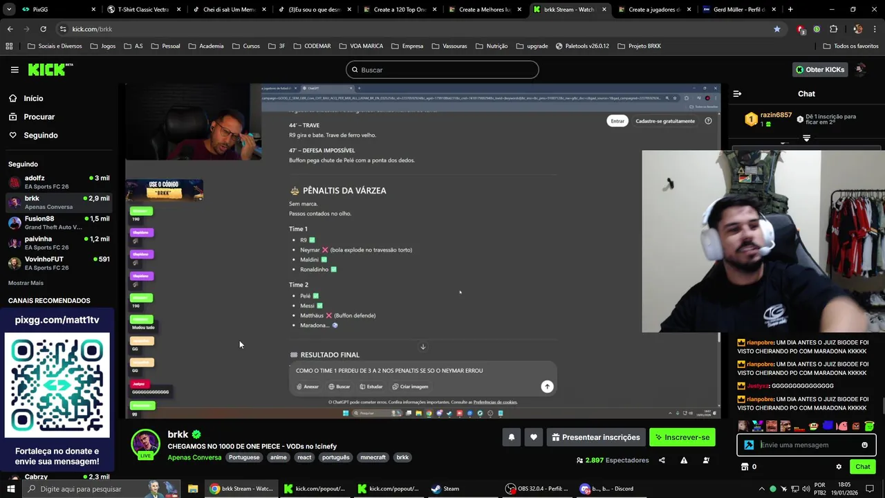Click the user icon next to report
Image resolution: width=885 pixels, height=498 pixels.
(706, 461)
